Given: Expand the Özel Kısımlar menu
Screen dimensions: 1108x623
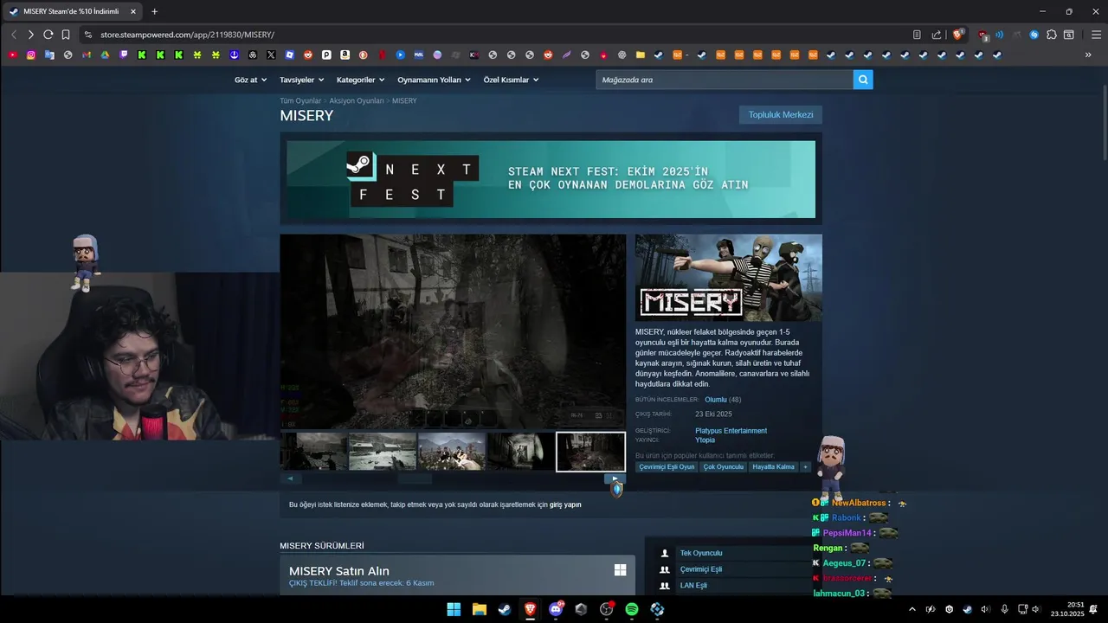Looking at the screenshot, I should (x=511, y=80).
